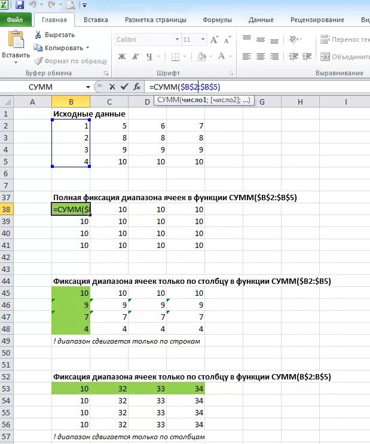
Task: Toggle underline Ч formatting
Action: click(x=149, y=57)
